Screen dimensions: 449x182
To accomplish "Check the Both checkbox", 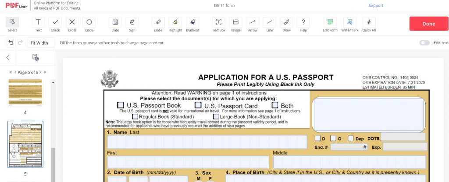I will pos(275,105).
